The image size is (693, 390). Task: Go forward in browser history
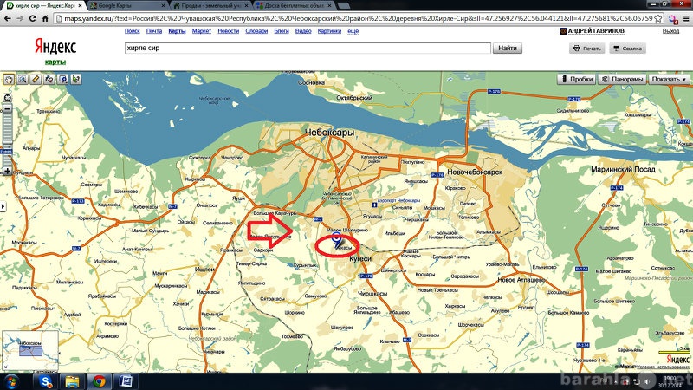[20, 18]
